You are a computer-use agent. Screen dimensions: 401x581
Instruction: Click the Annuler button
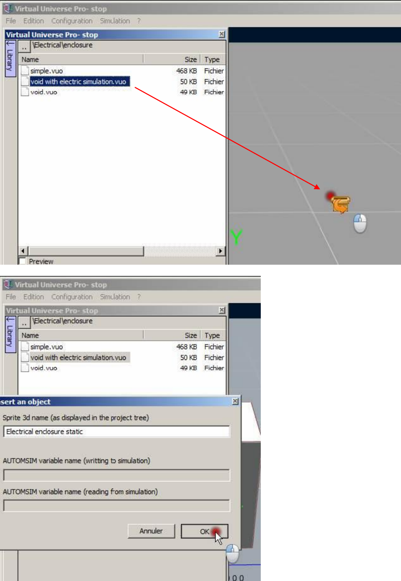click(151, 531)
